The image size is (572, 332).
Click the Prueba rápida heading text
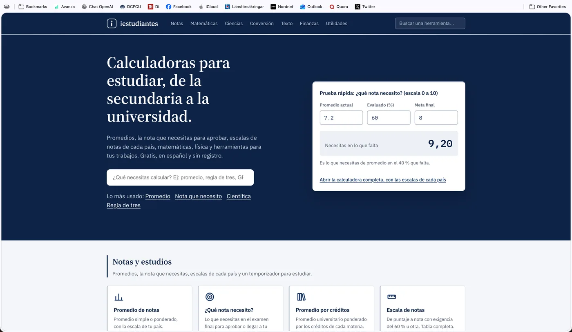click(x=379, y=93)
